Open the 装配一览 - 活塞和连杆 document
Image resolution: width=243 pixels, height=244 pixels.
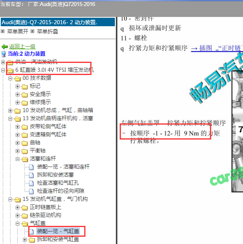[63, 167]
